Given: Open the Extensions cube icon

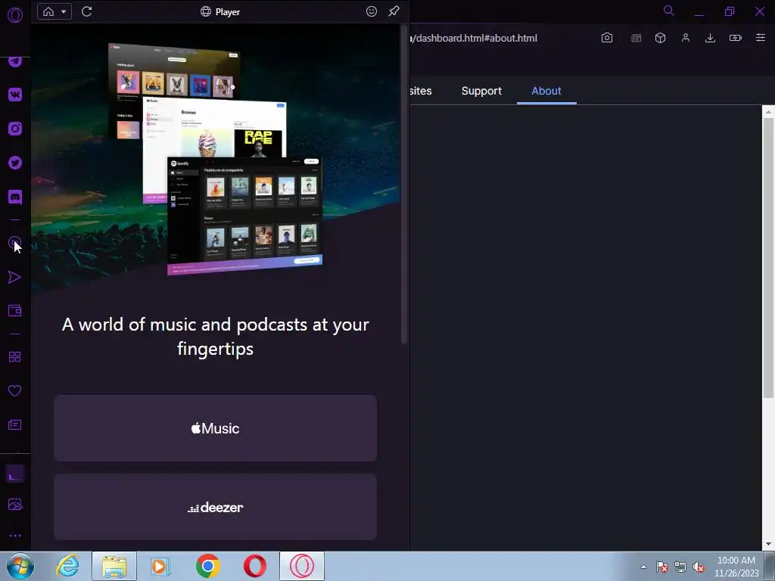Looking at the screenshot, I should click(x=660, y=38).
